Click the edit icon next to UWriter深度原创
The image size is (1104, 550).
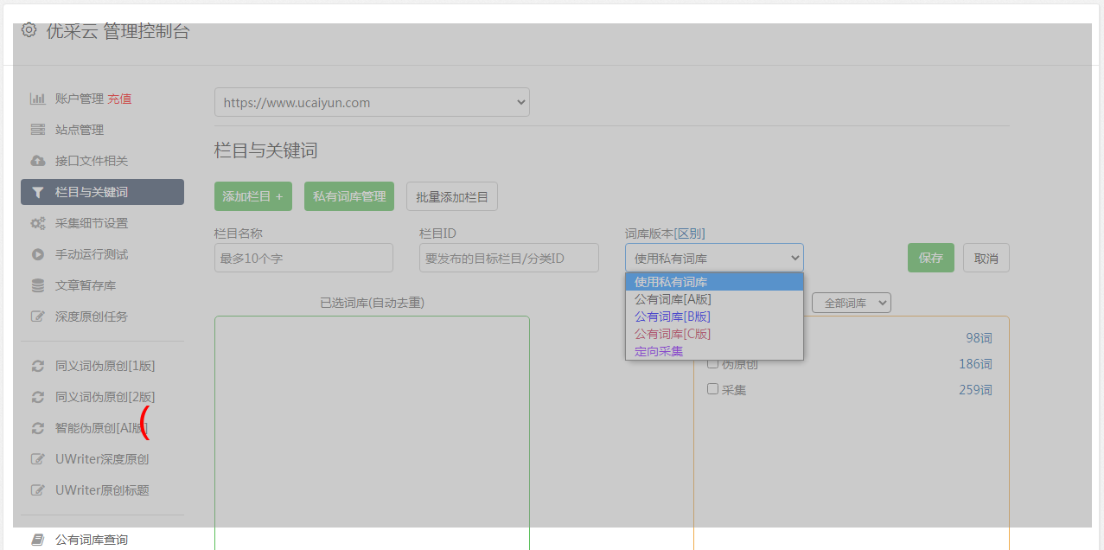tap(37, 459)
